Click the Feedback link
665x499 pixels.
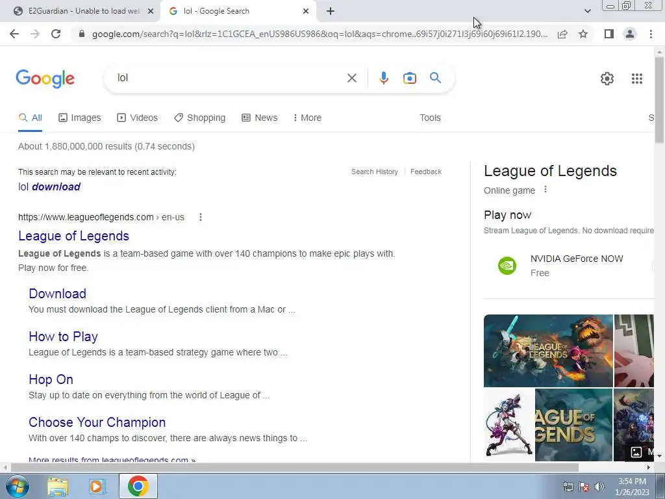pos(426,172)
